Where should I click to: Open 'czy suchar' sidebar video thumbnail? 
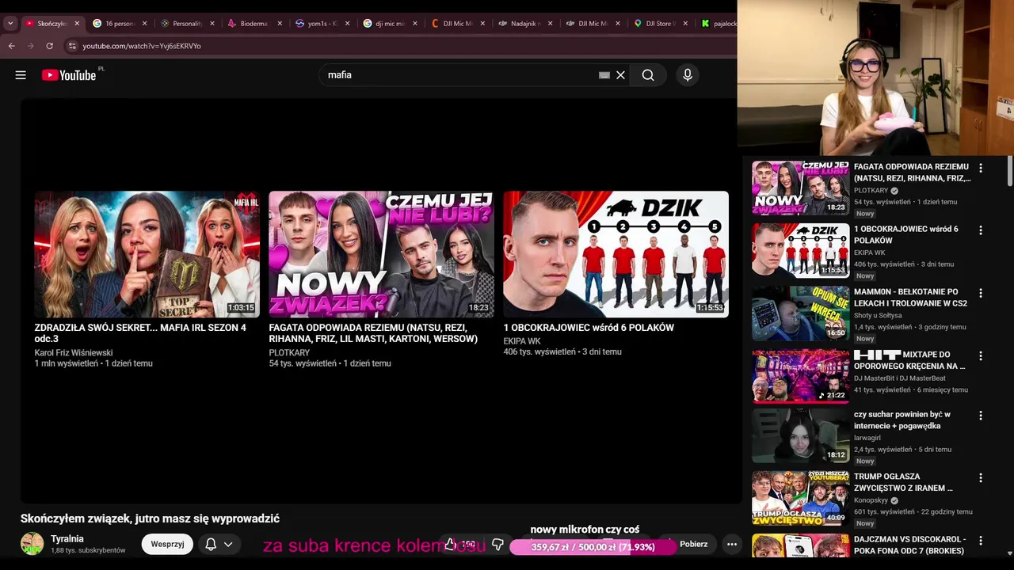(x=800, y=435)
